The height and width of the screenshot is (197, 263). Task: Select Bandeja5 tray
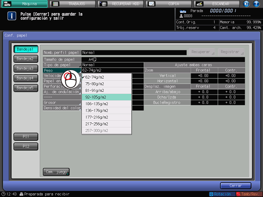click(26, 88)
